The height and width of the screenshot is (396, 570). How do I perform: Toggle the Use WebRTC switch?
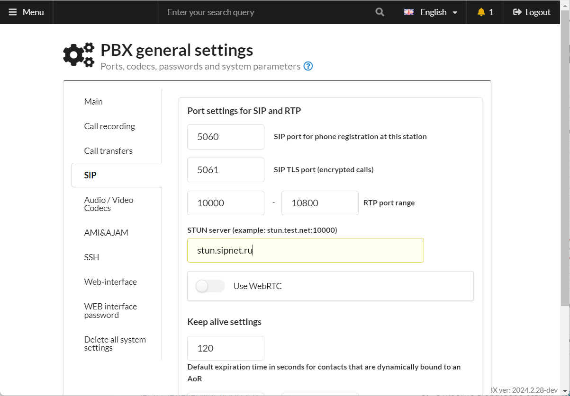coord(210,286)
